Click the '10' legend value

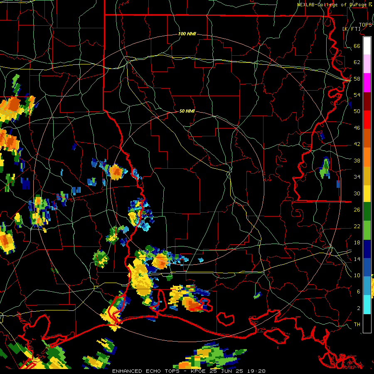pyautogui.click(x=357, y=276)
